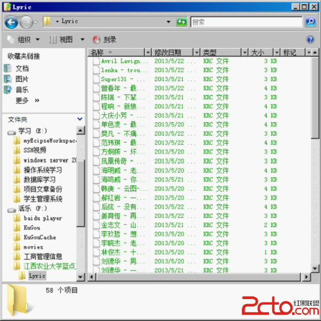Screen dimensions: 321x321
Task: Click folder tree scrollbar up arrow
Action: tap(81, 130)
